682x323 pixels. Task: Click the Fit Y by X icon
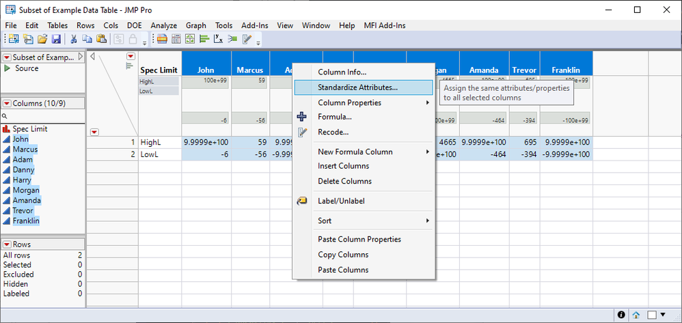tap(218, 40)
